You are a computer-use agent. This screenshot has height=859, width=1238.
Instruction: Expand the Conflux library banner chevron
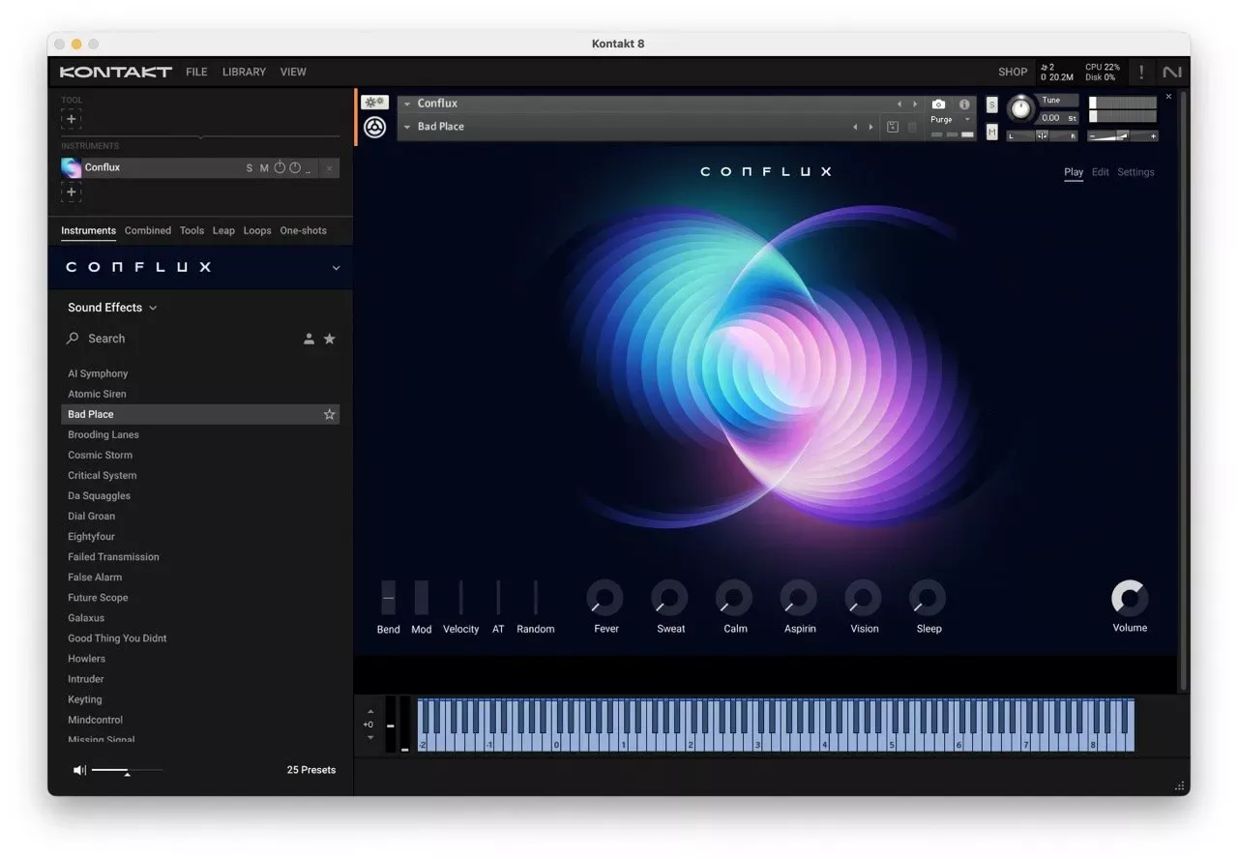point(336,268)
